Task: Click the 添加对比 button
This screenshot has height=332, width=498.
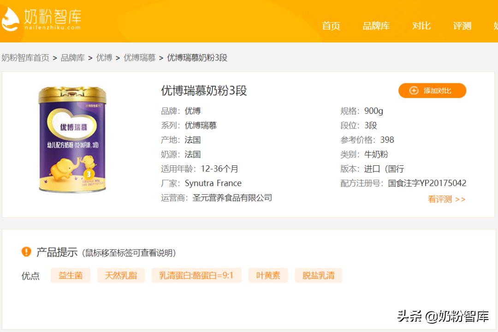Action: click(432, 91)
